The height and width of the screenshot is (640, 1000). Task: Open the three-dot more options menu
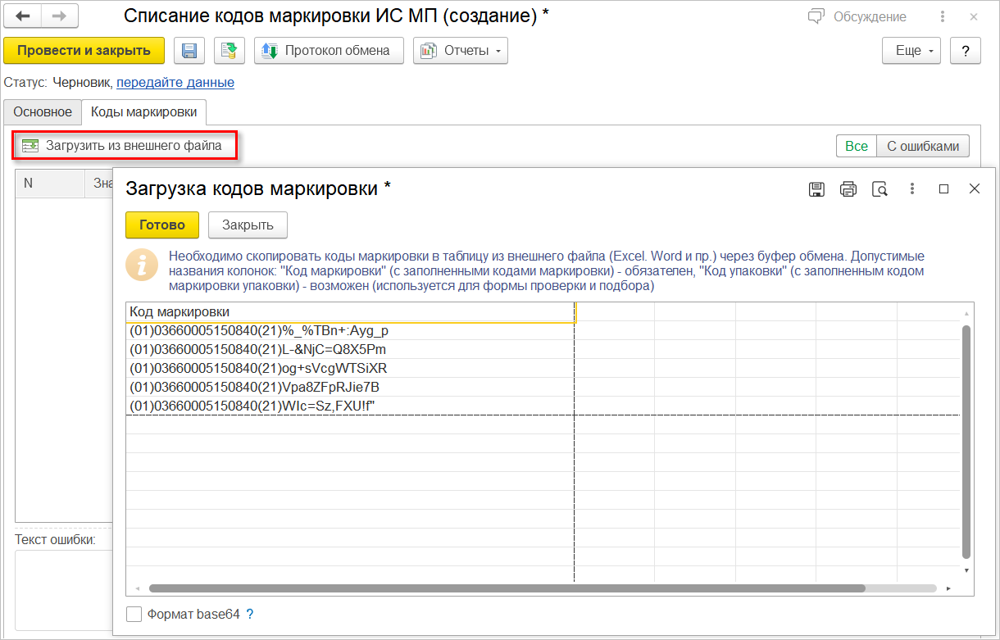point(912,189)
